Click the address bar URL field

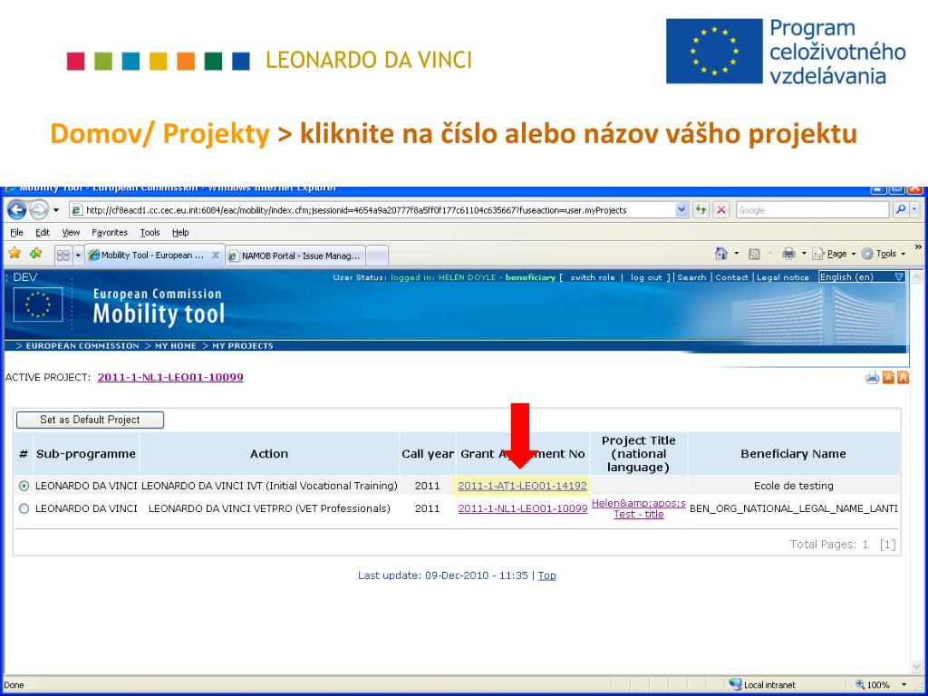[x=372, y=210]
